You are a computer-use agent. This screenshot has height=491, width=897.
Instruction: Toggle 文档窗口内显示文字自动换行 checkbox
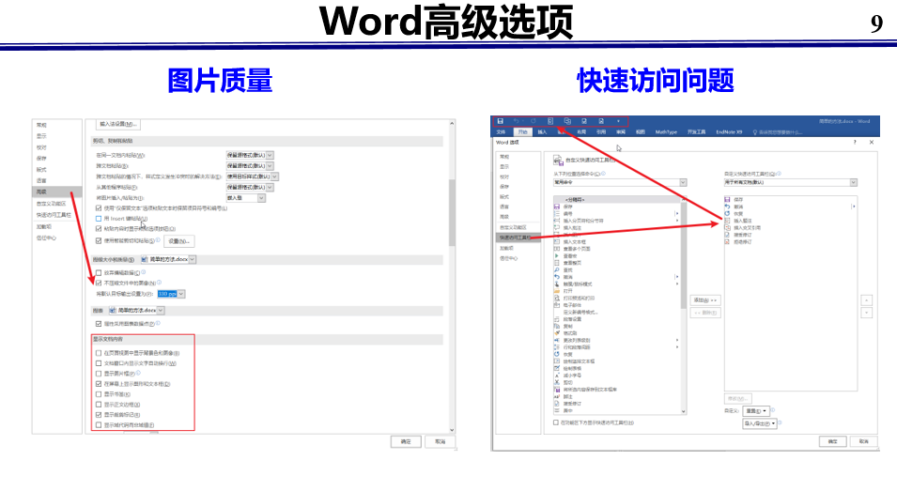99,363
